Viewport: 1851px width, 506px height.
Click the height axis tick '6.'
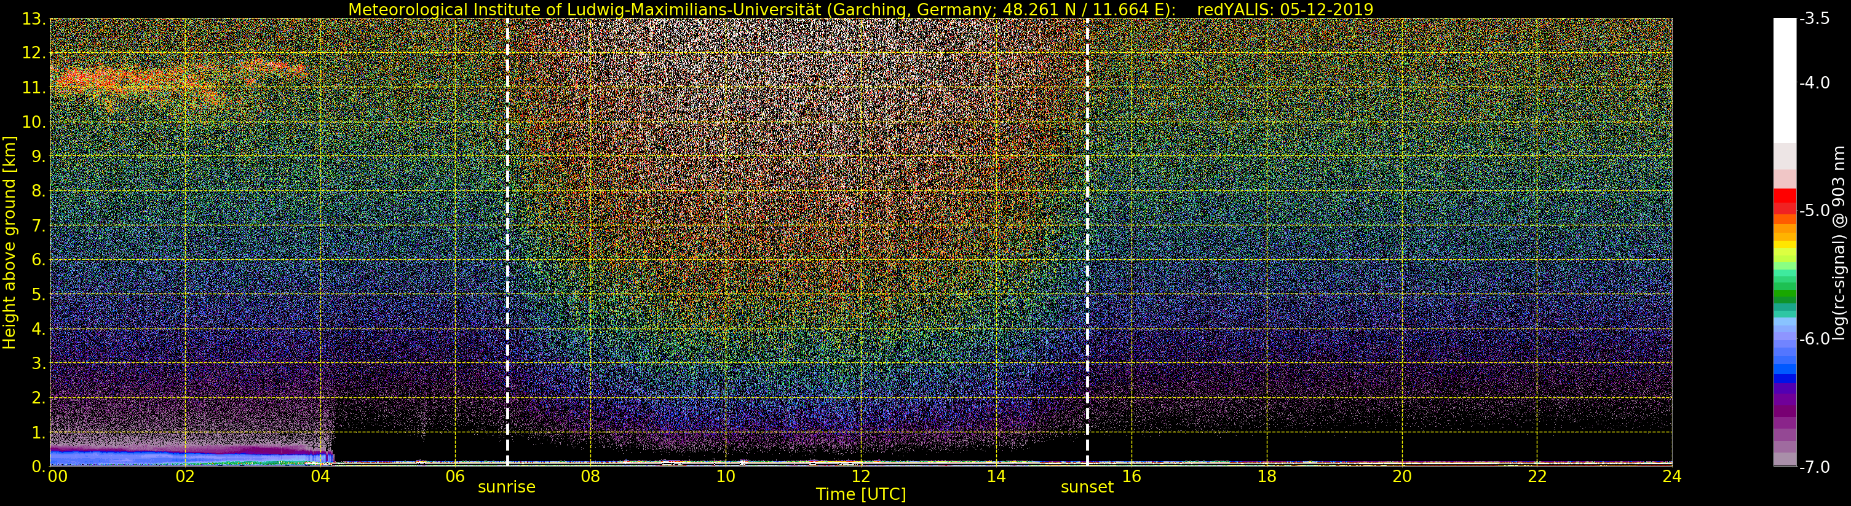38,260
